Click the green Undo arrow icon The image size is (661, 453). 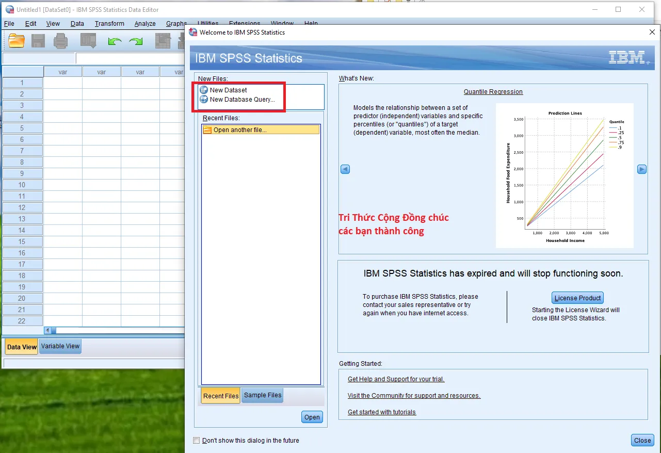click(x=115, y=41)
